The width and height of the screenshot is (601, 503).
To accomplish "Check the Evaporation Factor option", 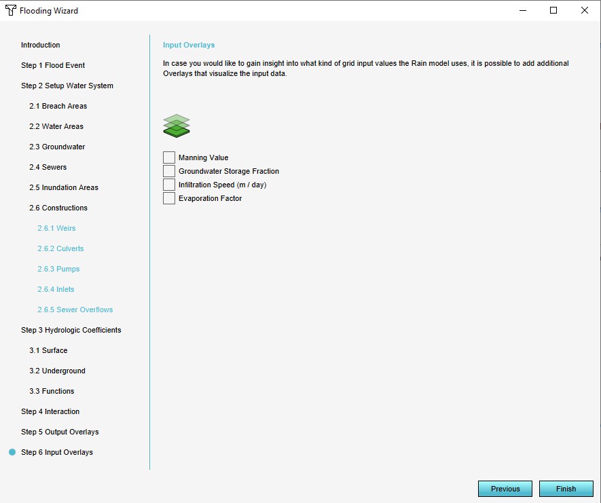I will (169, 198).
